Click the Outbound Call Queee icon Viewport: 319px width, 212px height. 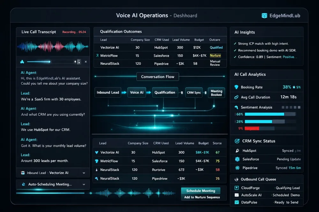click(236, 179)
